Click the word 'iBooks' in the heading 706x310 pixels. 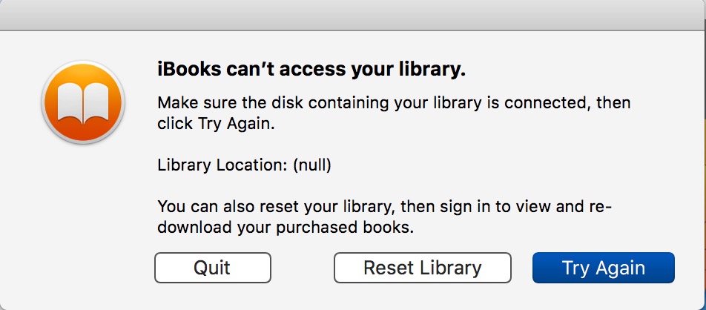pos(190,70)
